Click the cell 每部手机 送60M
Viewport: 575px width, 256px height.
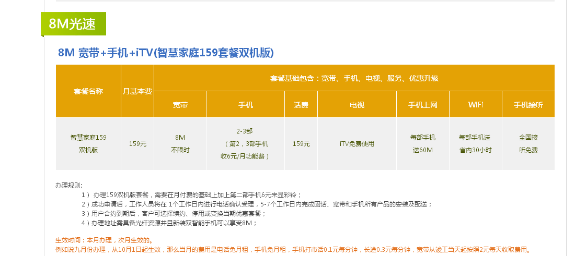[x=423, y=144]
